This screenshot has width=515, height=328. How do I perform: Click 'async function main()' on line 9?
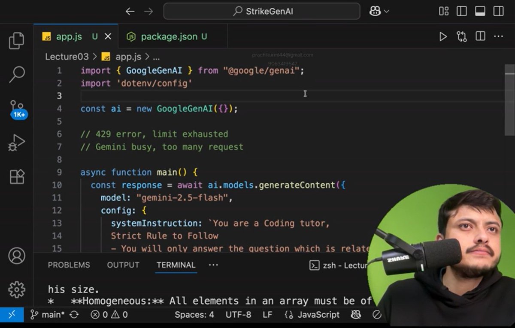click(x=133, y=173)
